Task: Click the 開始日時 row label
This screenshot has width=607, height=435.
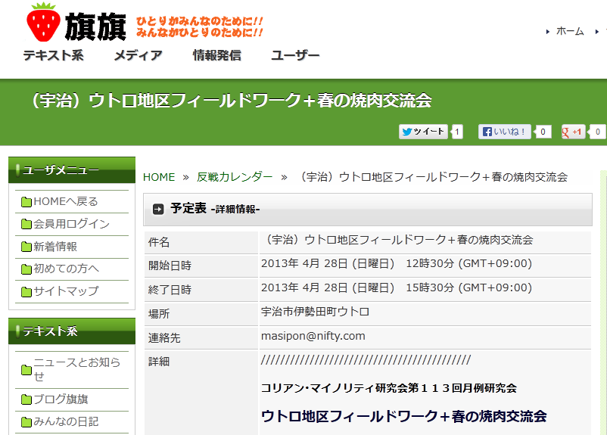Action: pyautogui.click(x=170, y=266)
